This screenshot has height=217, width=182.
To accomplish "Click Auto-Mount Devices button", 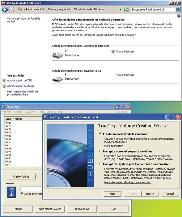I will point(50,209).
